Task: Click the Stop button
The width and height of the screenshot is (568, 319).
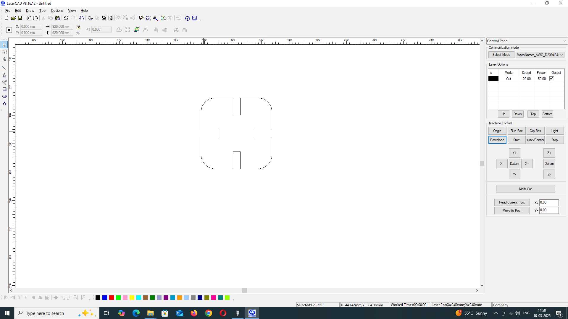Action: [x=554, y=140]
